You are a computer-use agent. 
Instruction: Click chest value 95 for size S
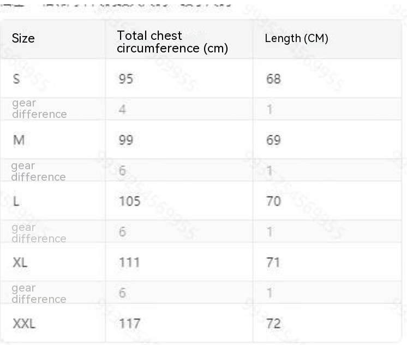click(x=126, y=79)
